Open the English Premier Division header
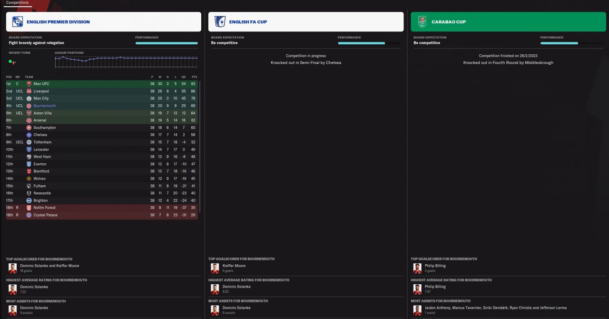Screen dimensions: 609x319 [x=103, y=22]
